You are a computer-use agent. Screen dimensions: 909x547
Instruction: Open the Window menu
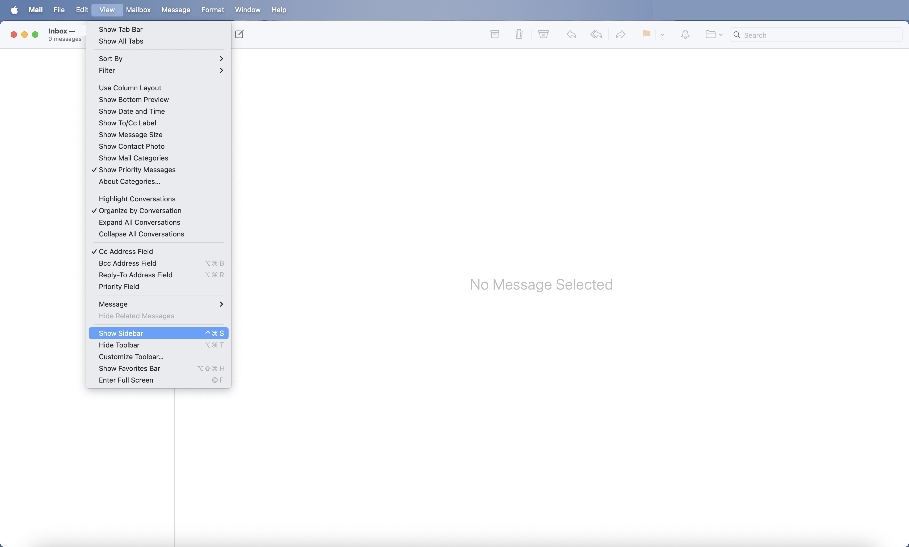click(x=248, y=10)
